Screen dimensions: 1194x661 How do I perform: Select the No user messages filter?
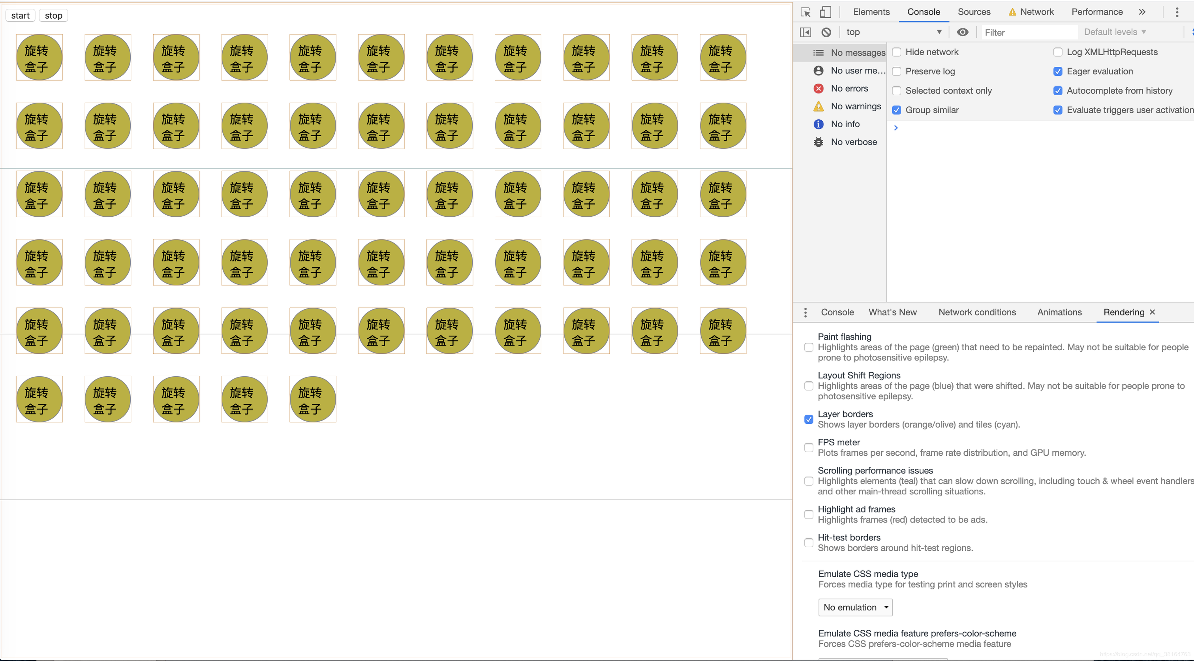click(x=840, y=70)
